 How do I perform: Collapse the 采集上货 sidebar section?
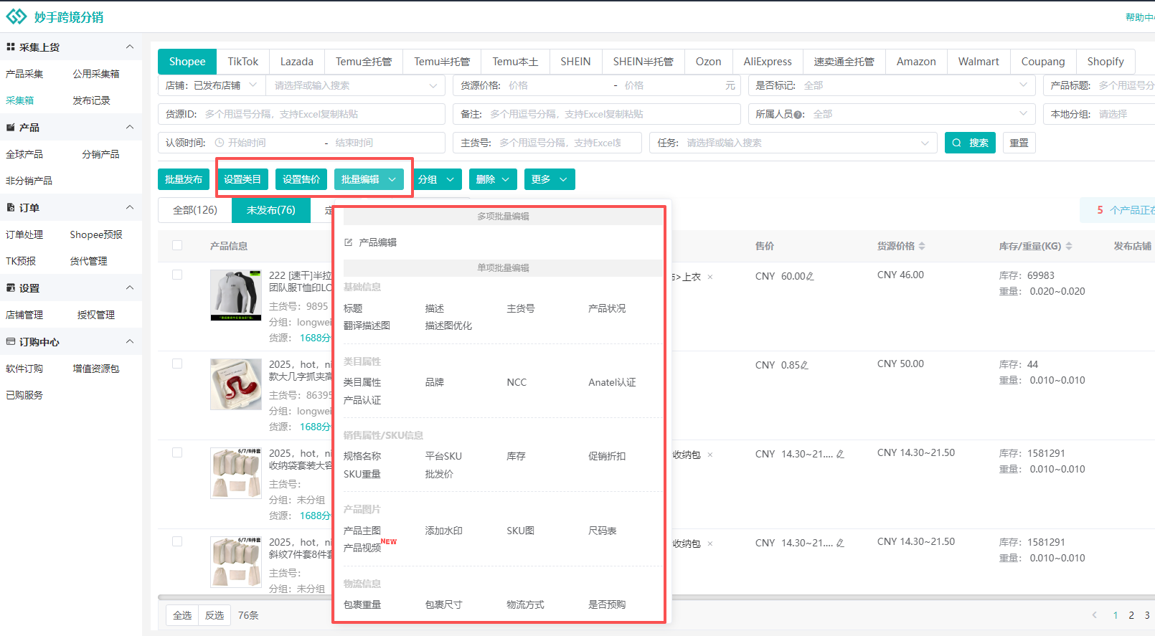[130, 47]
